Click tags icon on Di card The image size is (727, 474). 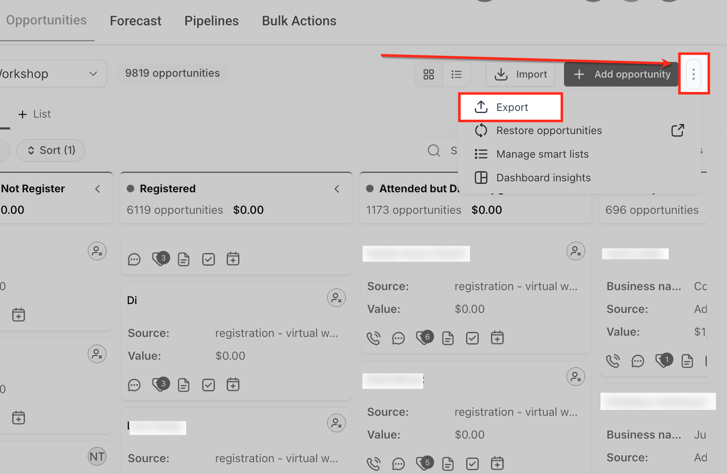(x=160, y=385)
